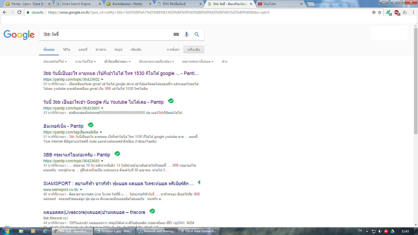Go forward to the next page
This screenshot has width=418, height=235.
12,12
